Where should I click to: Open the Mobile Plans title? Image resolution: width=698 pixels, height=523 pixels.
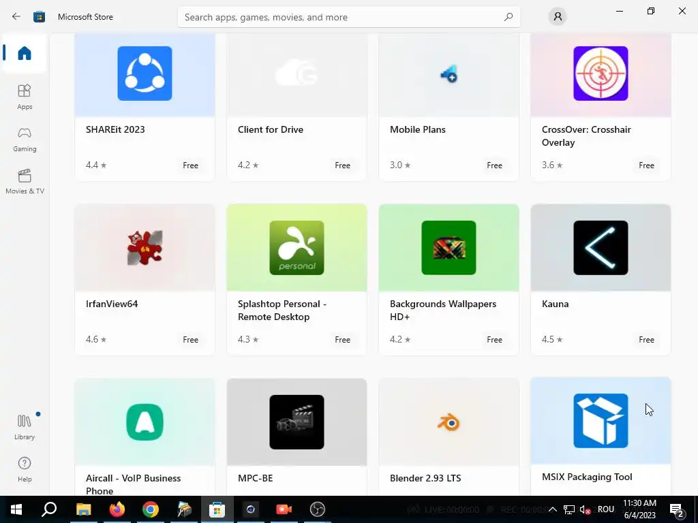click(x=418, y=129)
